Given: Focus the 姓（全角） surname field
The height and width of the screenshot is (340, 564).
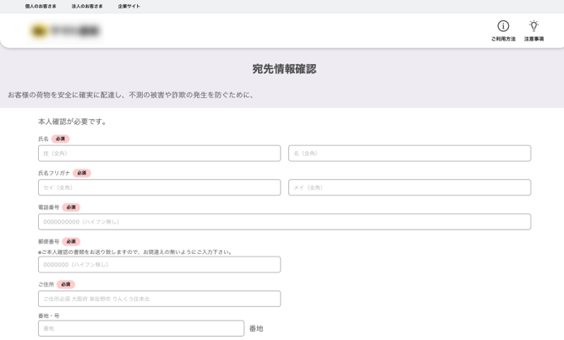Looking at the screenshot, I should click(x=159, y=153).
